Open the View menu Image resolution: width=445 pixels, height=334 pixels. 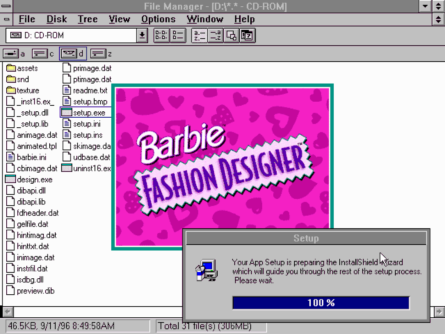click(119, 19)
